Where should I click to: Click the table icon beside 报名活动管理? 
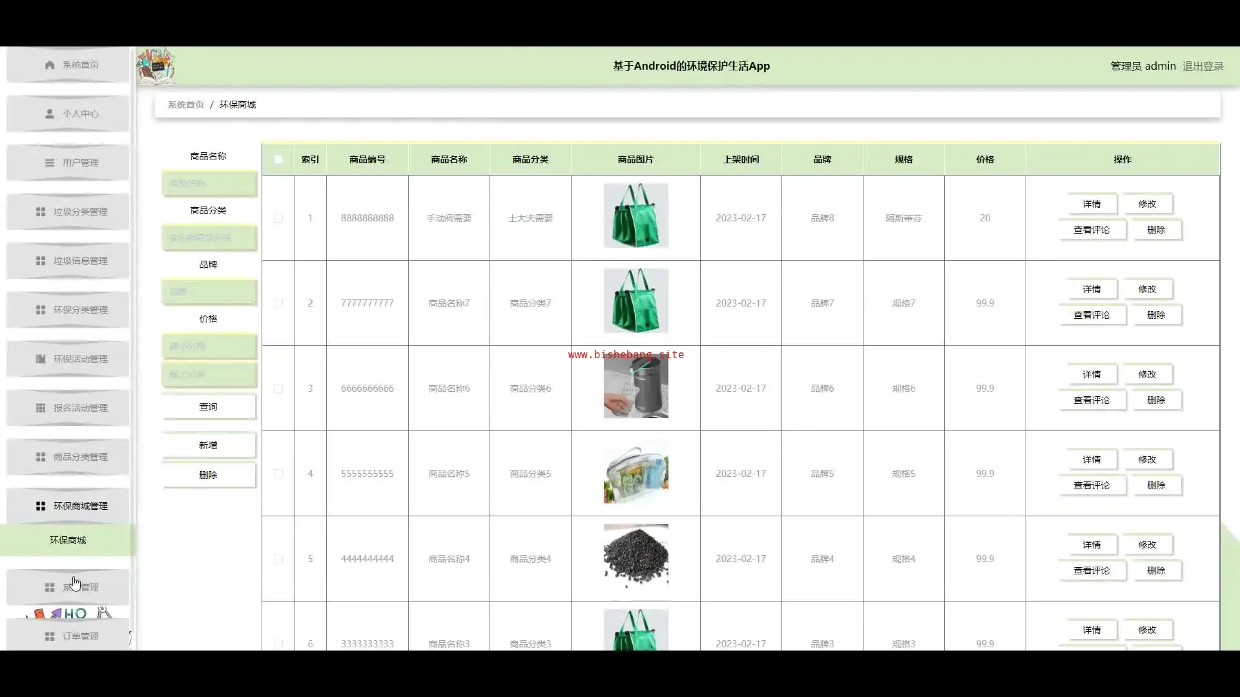point(41,408)
